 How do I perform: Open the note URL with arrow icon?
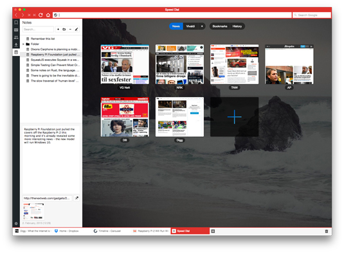(77, 198)
